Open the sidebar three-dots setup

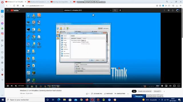[x=2, y=95]
